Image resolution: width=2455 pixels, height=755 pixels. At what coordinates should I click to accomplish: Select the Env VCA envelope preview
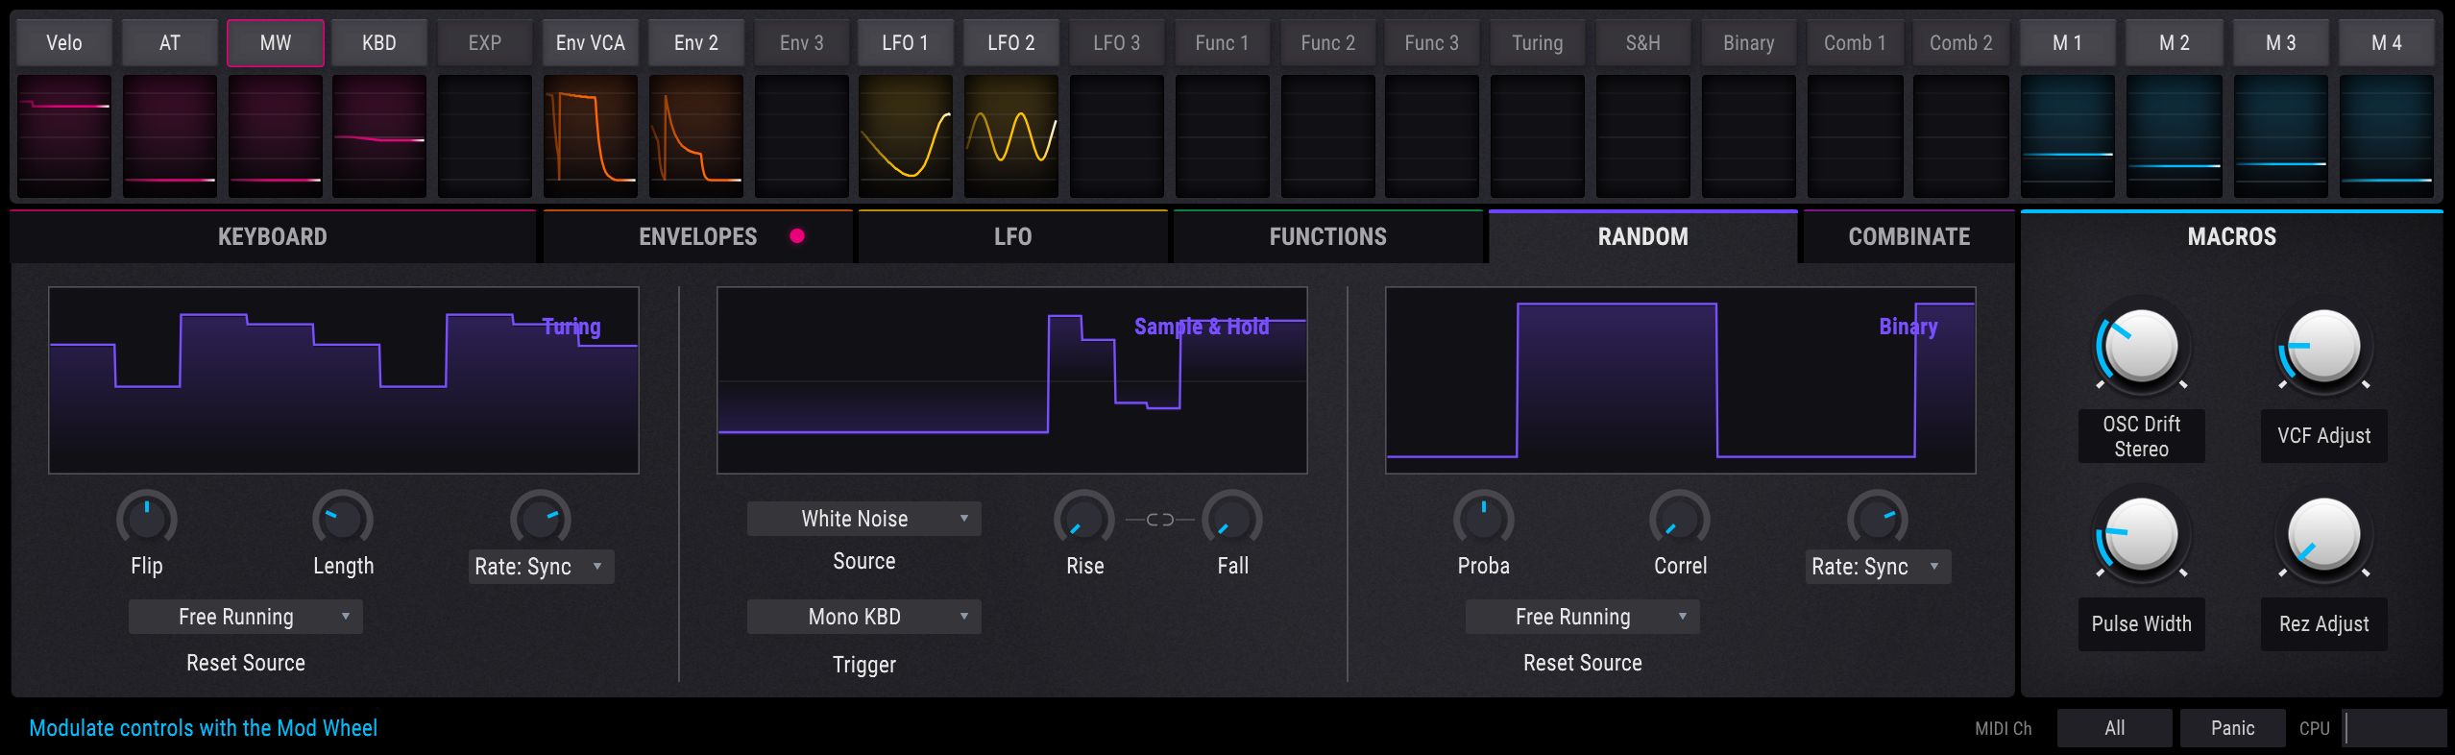pyautogui.click(x=591, y=135)
